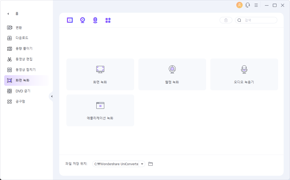290x180 pixels.
Task: Click the magnifier icon in search box
Action: (239, 20)
